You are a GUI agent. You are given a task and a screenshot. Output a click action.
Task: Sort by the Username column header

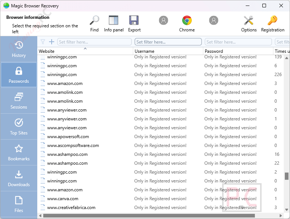pyautogui.click(x=168, y=51)
